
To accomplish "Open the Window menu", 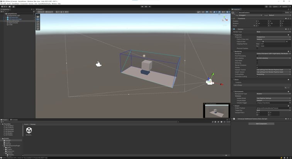I will click(54, 3).
